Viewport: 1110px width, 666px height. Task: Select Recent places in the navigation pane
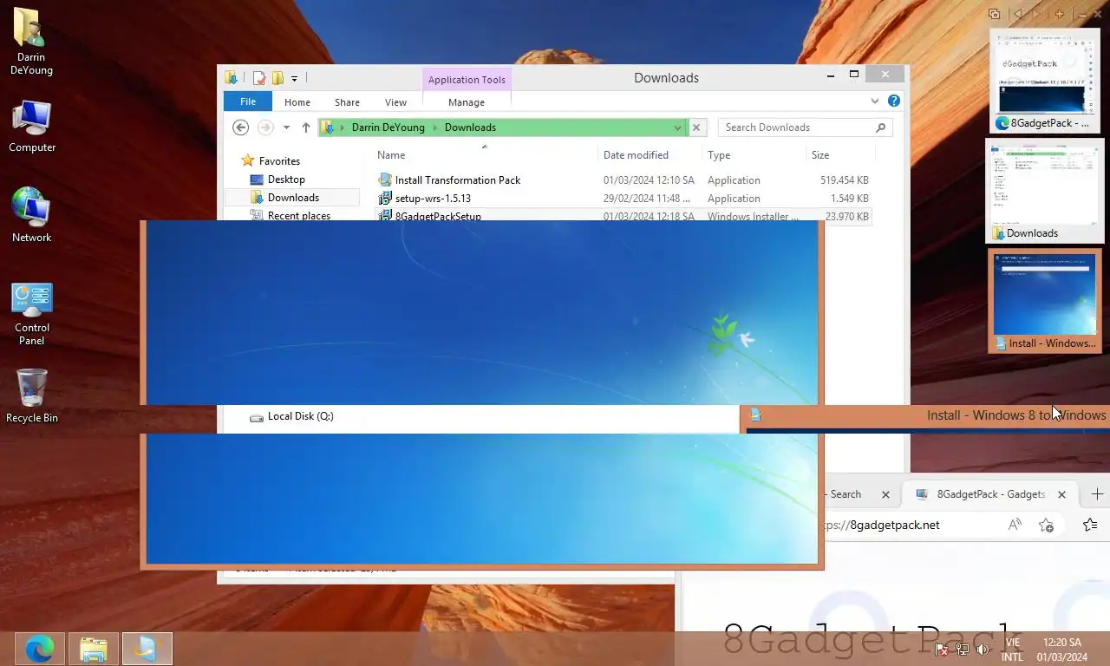pos(299,216)
